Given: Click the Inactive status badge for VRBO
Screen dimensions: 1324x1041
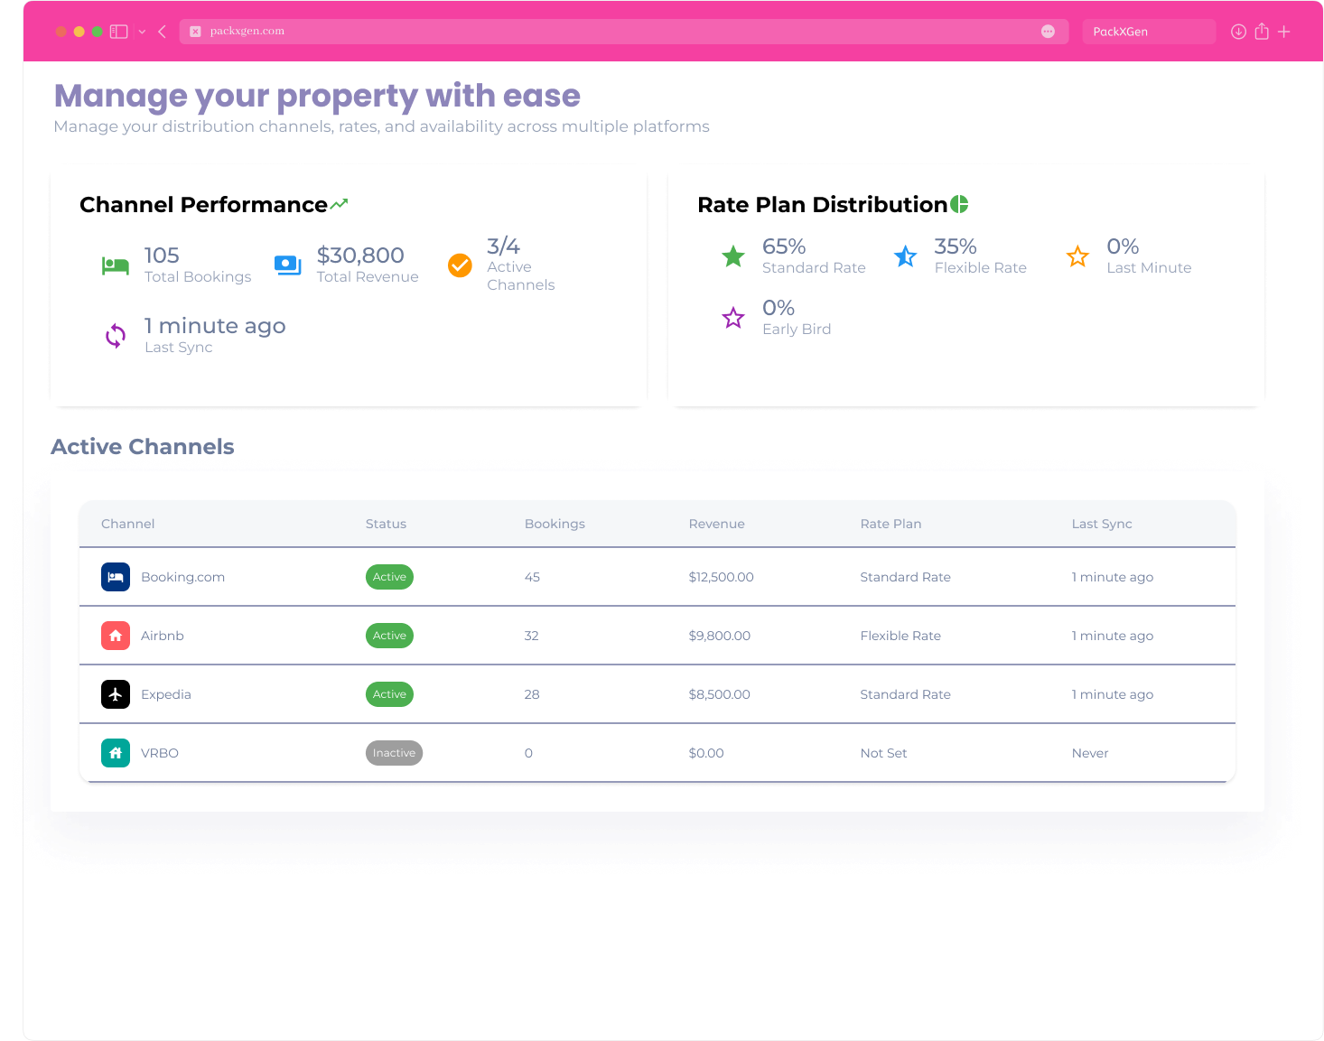Looking at the screenshot, I should 394,753.
